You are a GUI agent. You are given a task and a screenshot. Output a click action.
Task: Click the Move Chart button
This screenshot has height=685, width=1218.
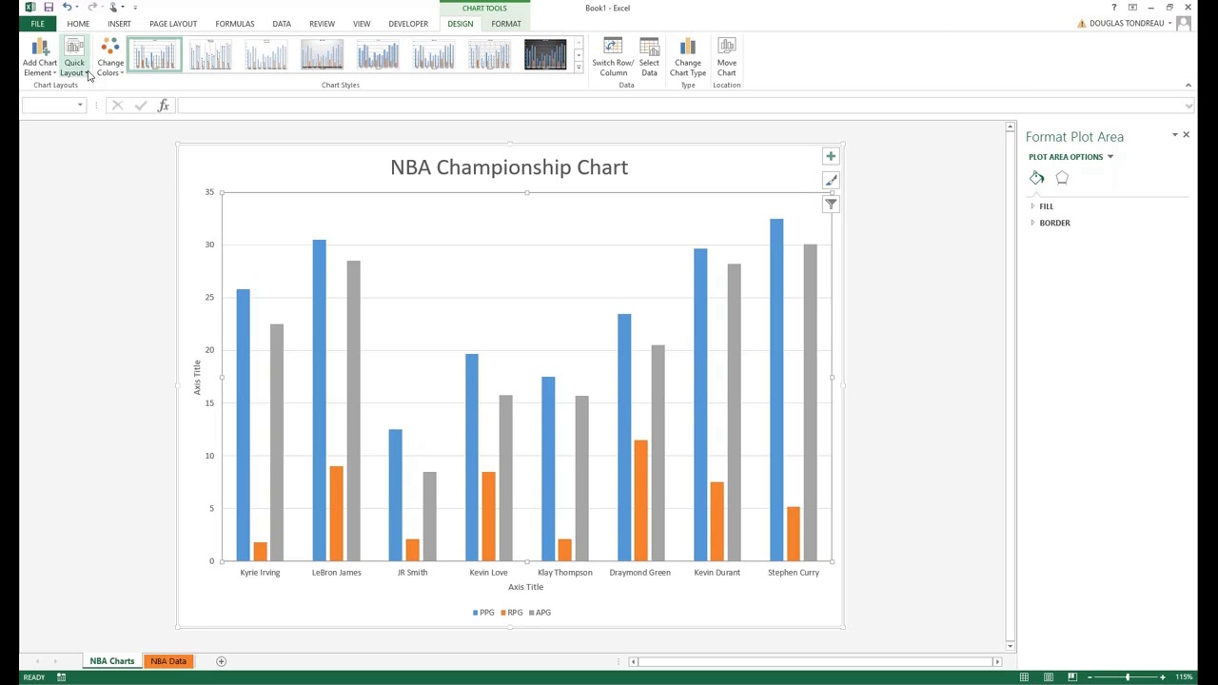click(x=726, y=58)
